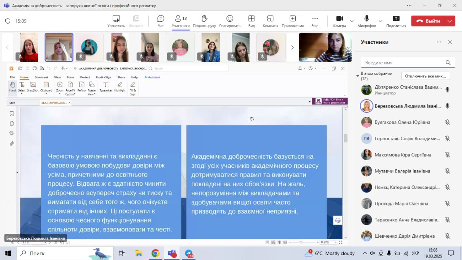The width and height of the screenshot is (462, 260).
Task: Open the More (Еще) actions menu
Action: point(315,21)
